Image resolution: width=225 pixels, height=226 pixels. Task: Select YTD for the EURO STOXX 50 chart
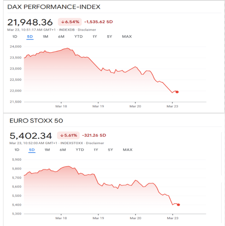coord(80,150)
